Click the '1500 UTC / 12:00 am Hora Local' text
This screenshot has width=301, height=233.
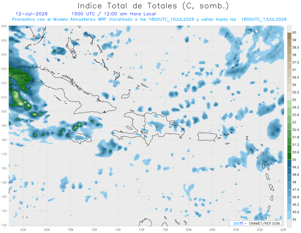click(x=114, y=14)
